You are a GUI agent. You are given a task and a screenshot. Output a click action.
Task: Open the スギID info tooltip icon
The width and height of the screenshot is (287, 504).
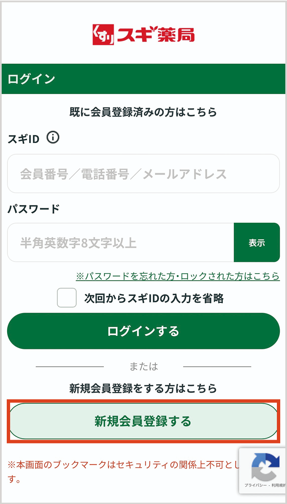coord(53,138)
